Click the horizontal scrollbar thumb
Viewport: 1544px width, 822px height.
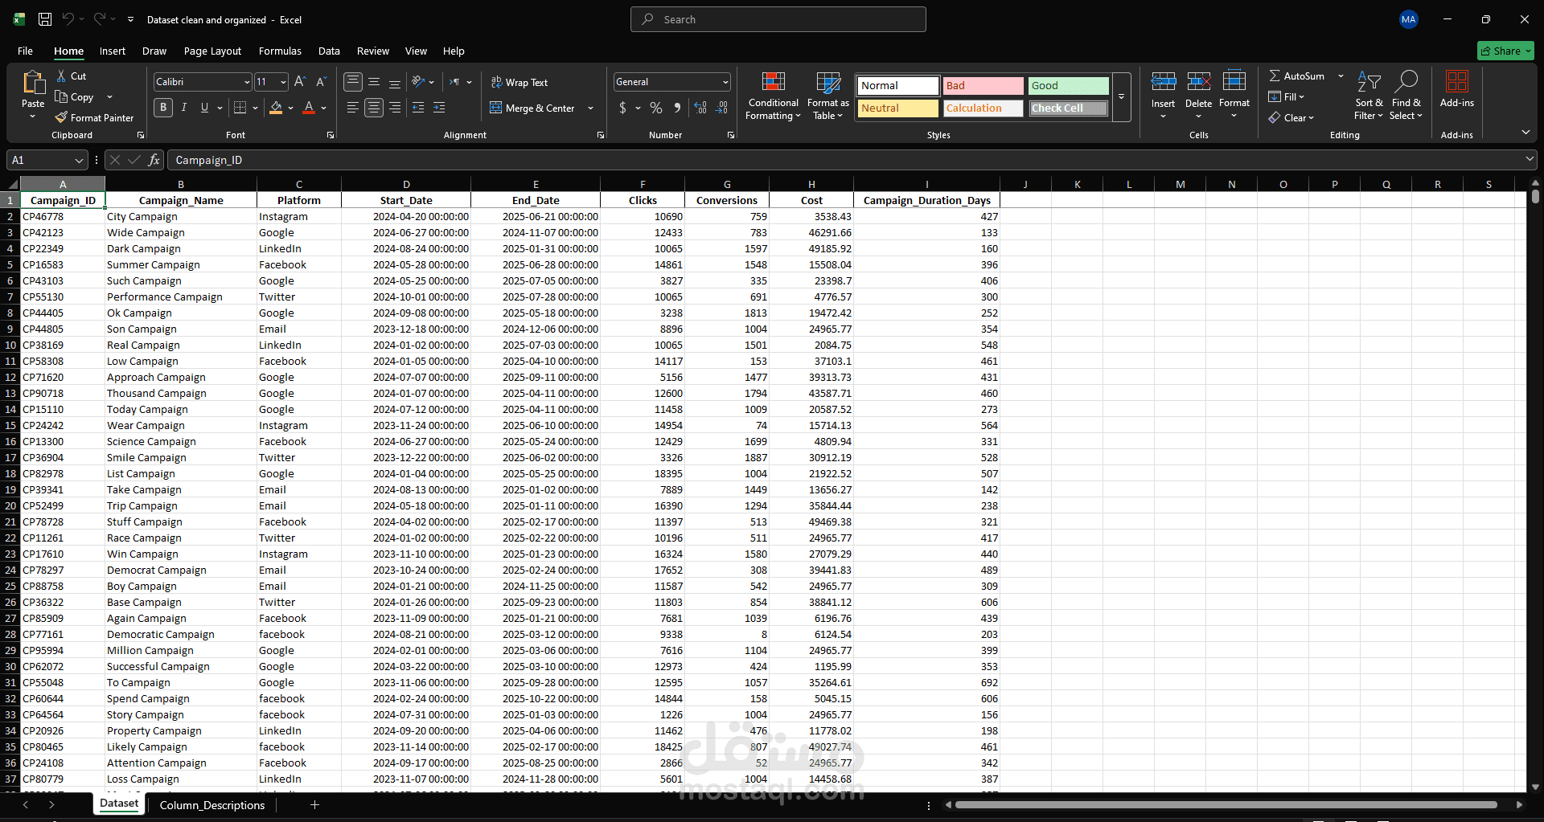pos(1226,804)
